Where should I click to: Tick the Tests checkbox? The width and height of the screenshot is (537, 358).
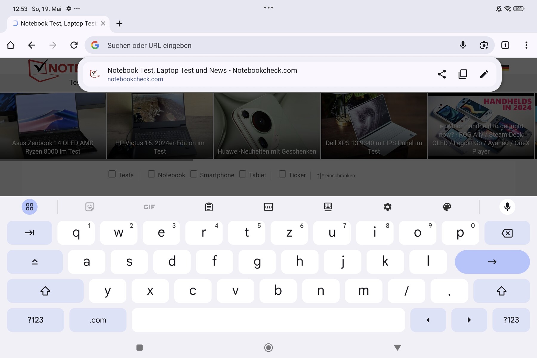click(x=112, y=174)
